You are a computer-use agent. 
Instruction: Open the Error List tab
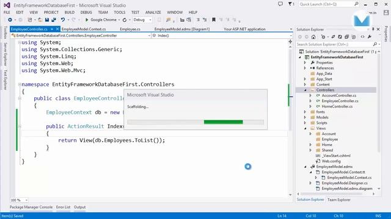coord(63,207)
